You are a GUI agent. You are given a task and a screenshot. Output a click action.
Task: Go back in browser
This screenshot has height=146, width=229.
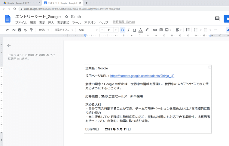(4, 9)
